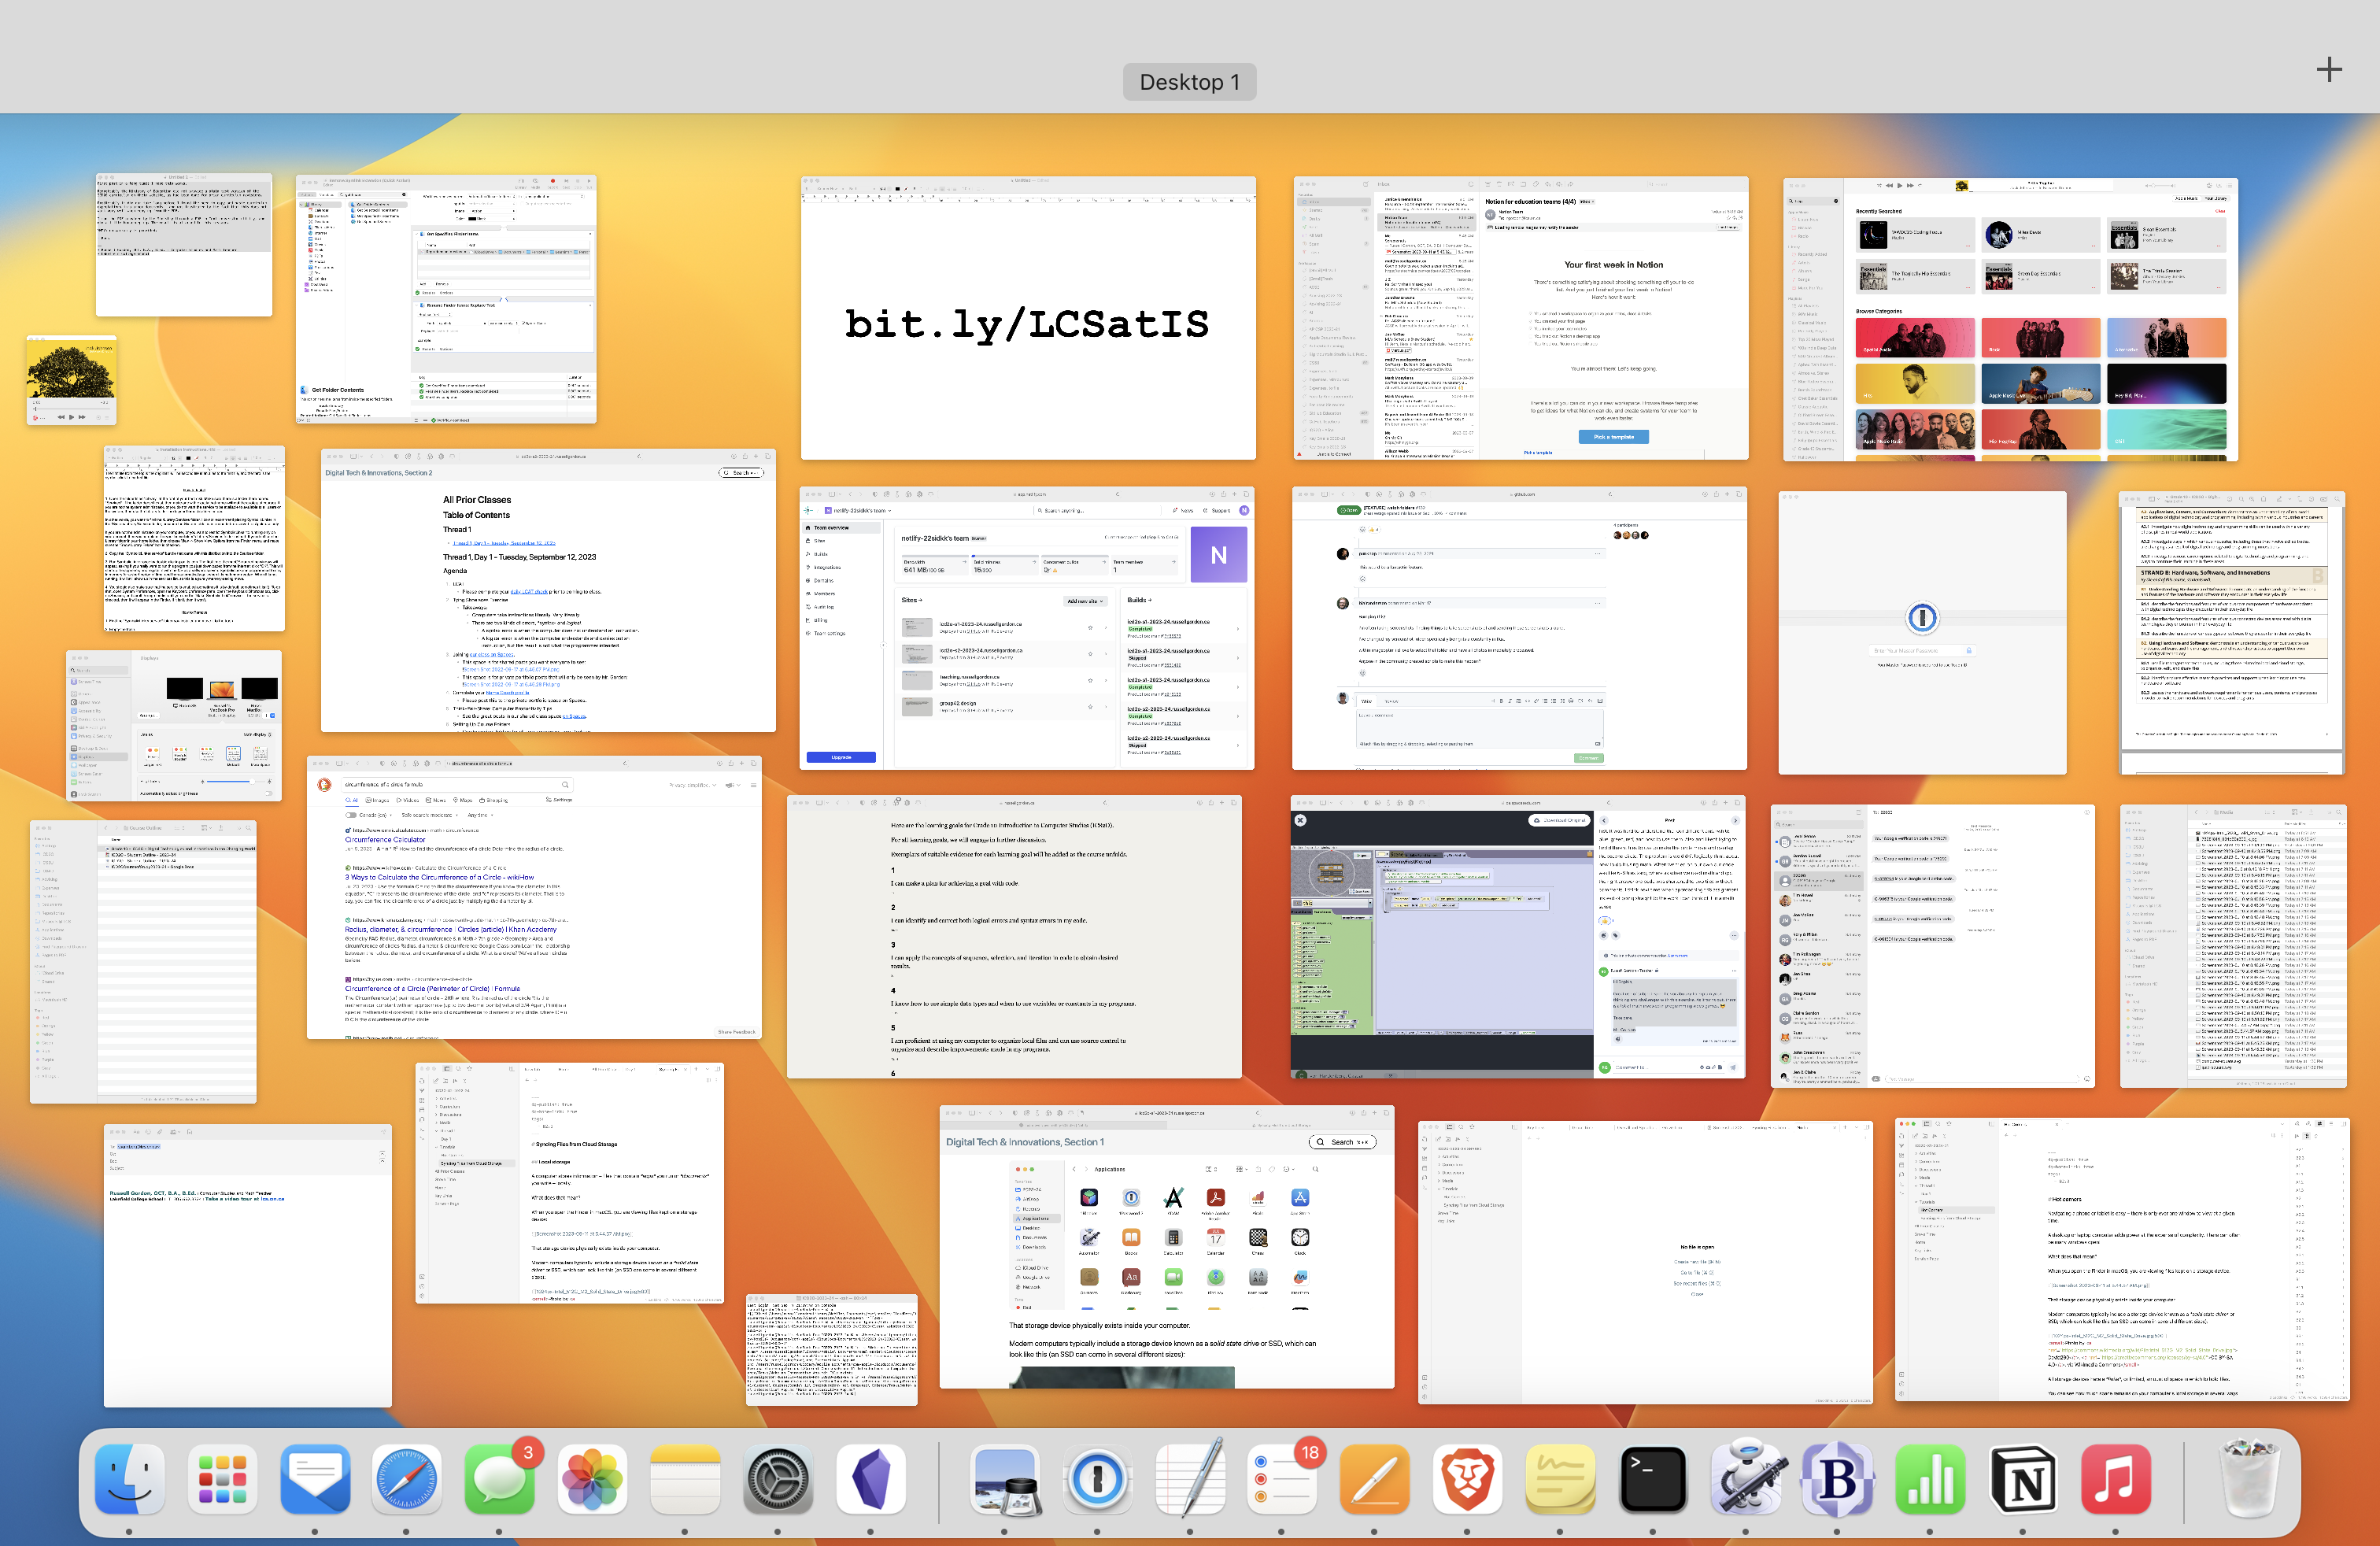Open the Builds section in Netlify sidebar
The image size is (2380, 1546).
pos(821,554)
